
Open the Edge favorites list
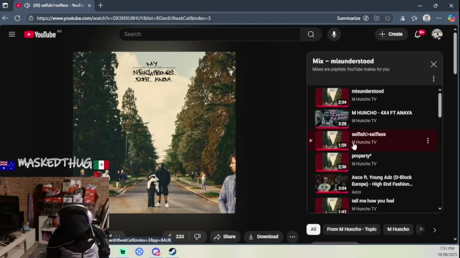pos(414,18)
